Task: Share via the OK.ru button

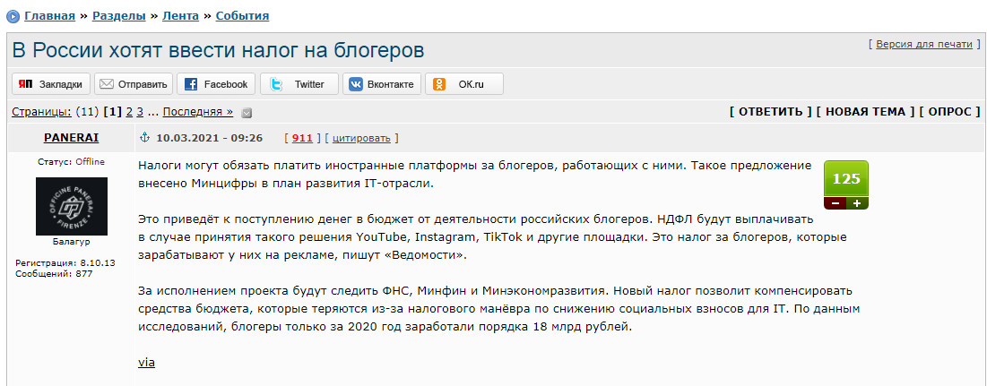Action: pos(463,84)
